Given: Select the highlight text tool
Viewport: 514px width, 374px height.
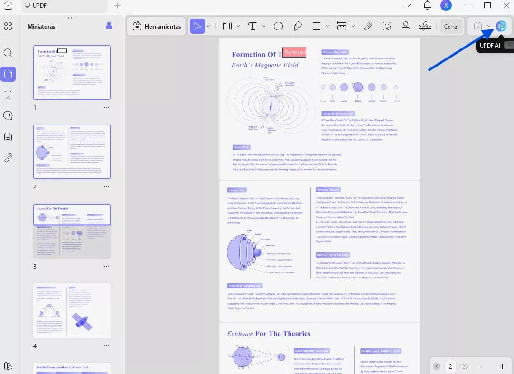Looking at the screenshot, I should tap(227, 26).
